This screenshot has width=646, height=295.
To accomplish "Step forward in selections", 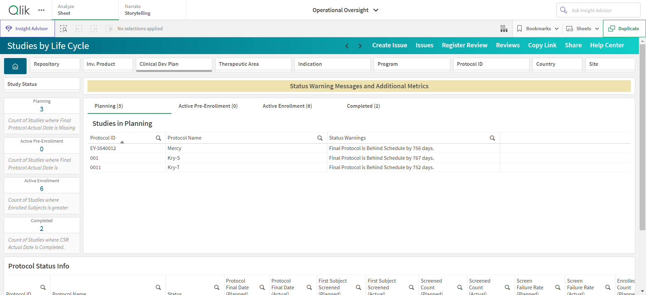I will tap(94, 29).
